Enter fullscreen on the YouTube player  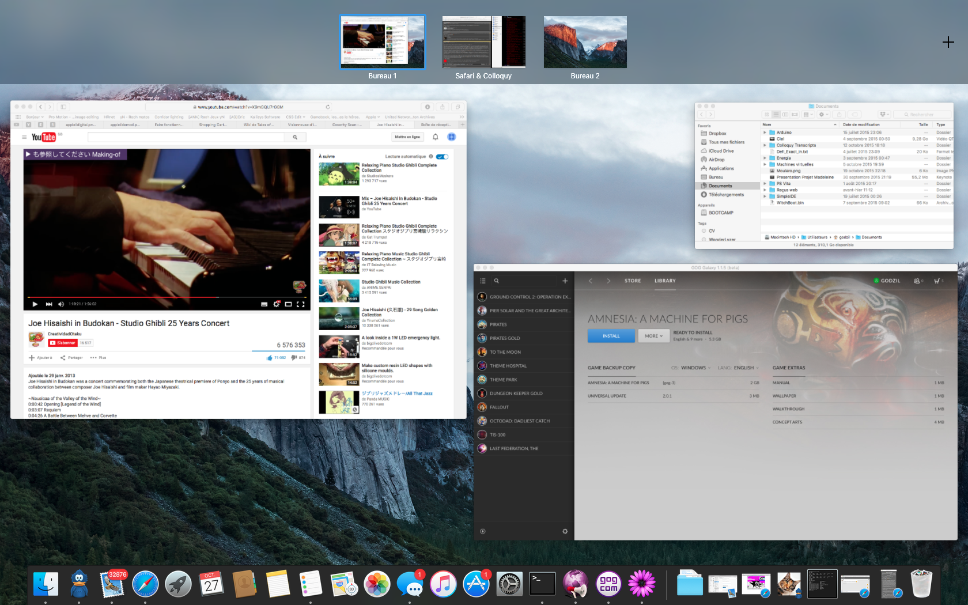click(300, 304)
